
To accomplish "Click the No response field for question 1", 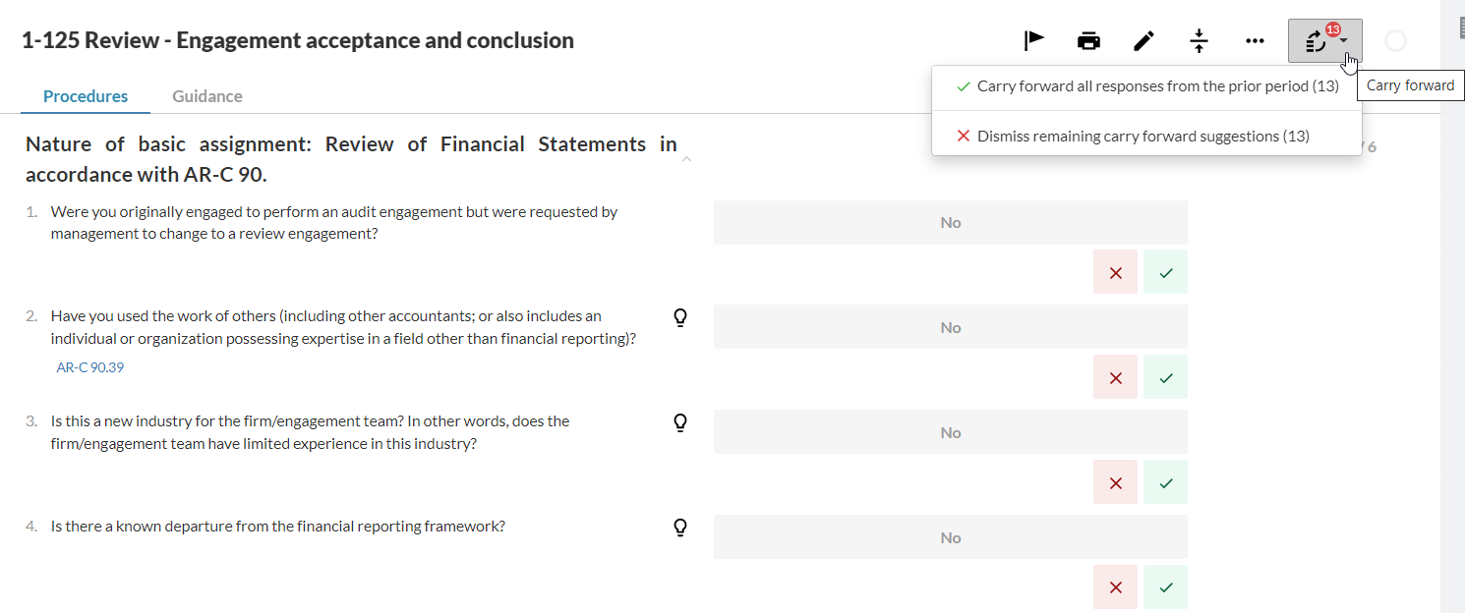I will [x=950, y=223].
